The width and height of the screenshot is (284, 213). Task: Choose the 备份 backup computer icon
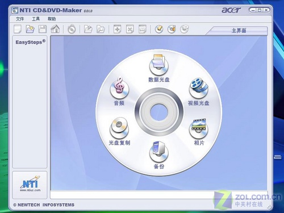pos(158,152)
